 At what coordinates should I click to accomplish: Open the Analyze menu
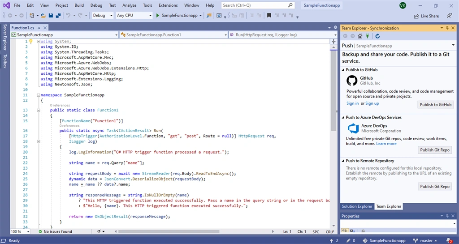(x=130, y=5)
